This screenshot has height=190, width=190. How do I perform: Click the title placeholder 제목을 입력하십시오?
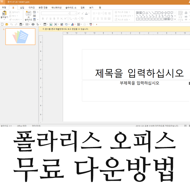[139, 73]
